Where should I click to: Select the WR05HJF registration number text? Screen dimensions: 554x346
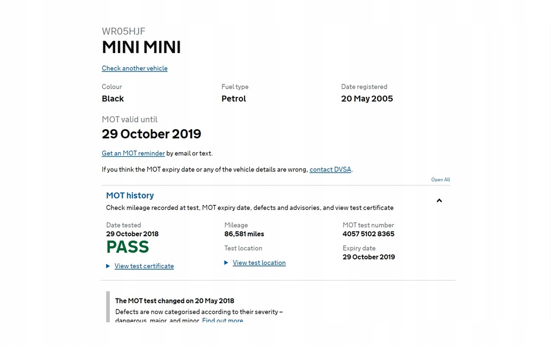pos(123,31)
